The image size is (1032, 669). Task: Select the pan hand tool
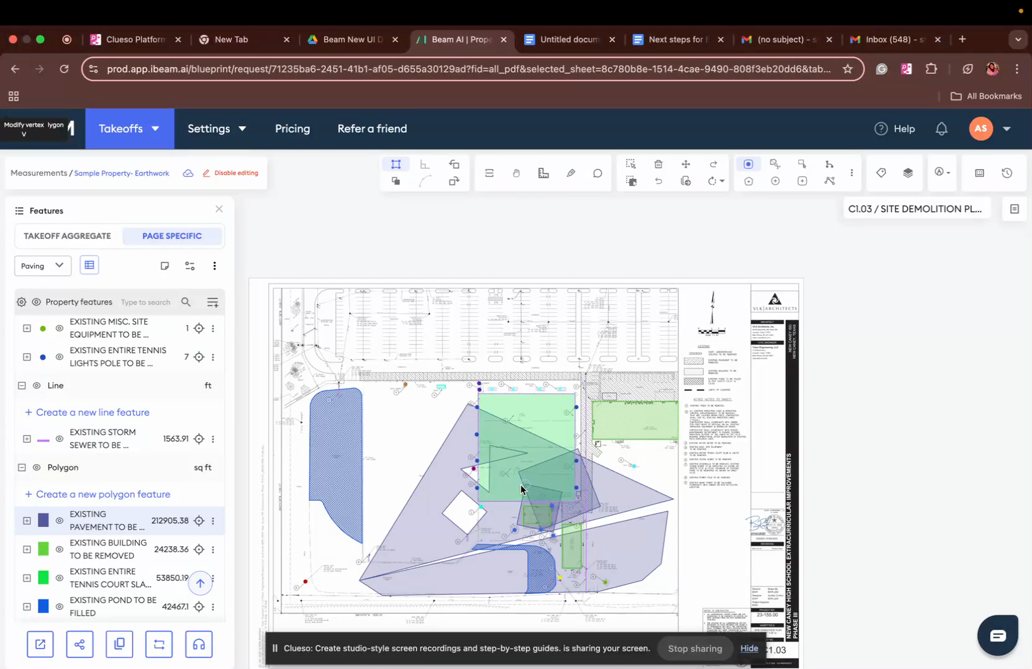click(x=516, y=173)
